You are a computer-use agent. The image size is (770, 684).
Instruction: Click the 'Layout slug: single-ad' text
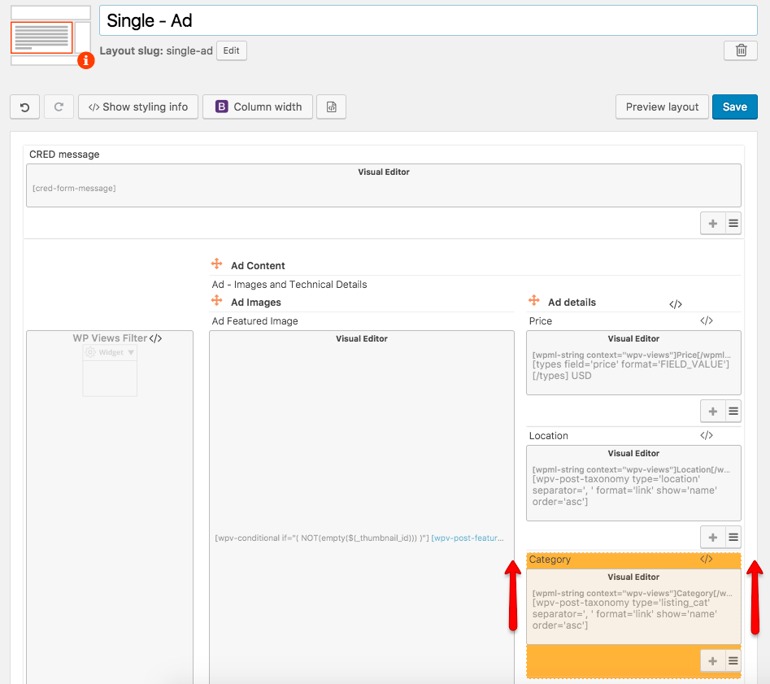click(156, 50)
